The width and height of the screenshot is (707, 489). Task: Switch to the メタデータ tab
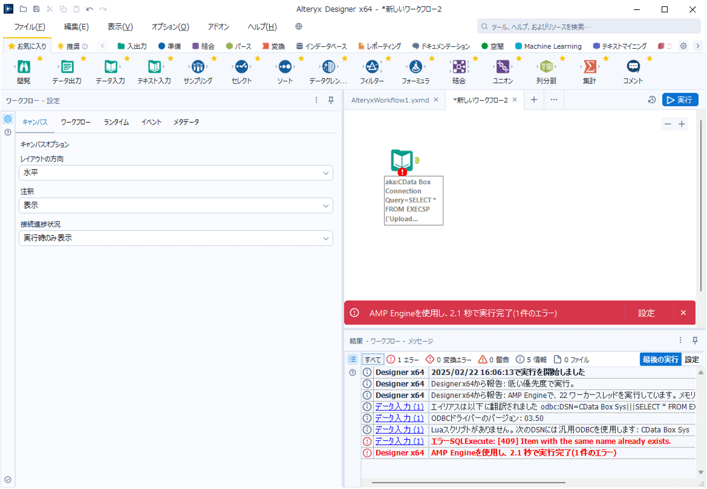[x=186, y=122]
